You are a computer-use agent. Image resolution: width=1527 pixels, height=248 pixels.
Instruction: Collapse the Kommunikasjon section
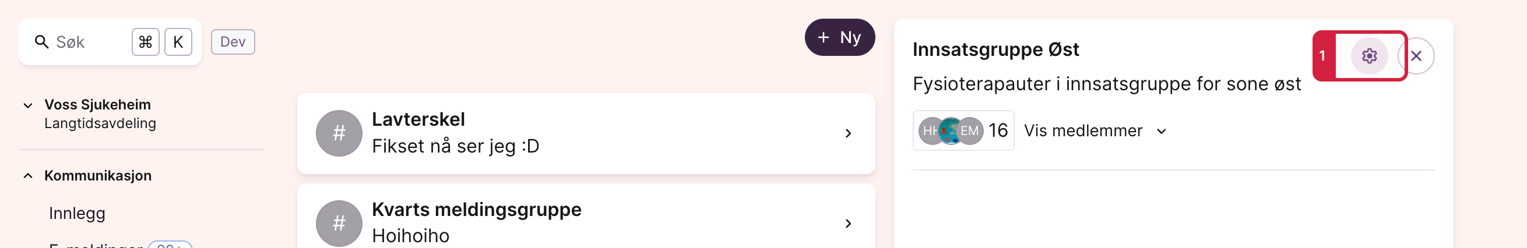28,176
